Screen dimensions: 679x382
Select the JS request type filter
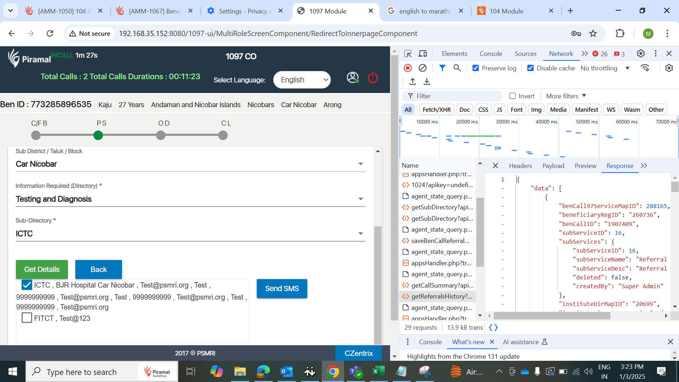(x=499, y=110)
